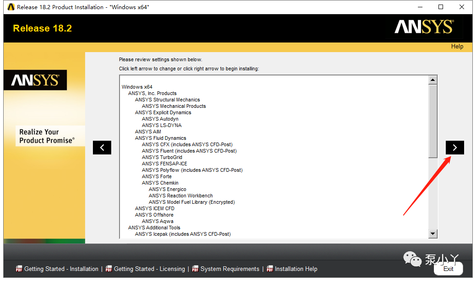
Task: Select 'ANSYS AIM' entry
Action: [x=148, y=132]
